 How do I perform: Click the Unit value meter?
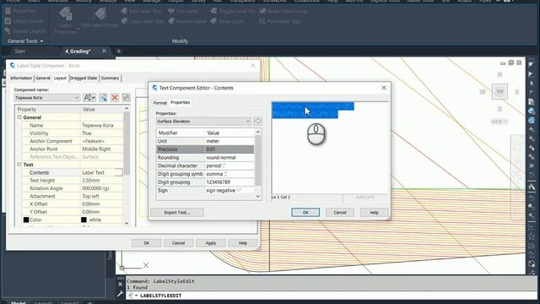[229, 141]
